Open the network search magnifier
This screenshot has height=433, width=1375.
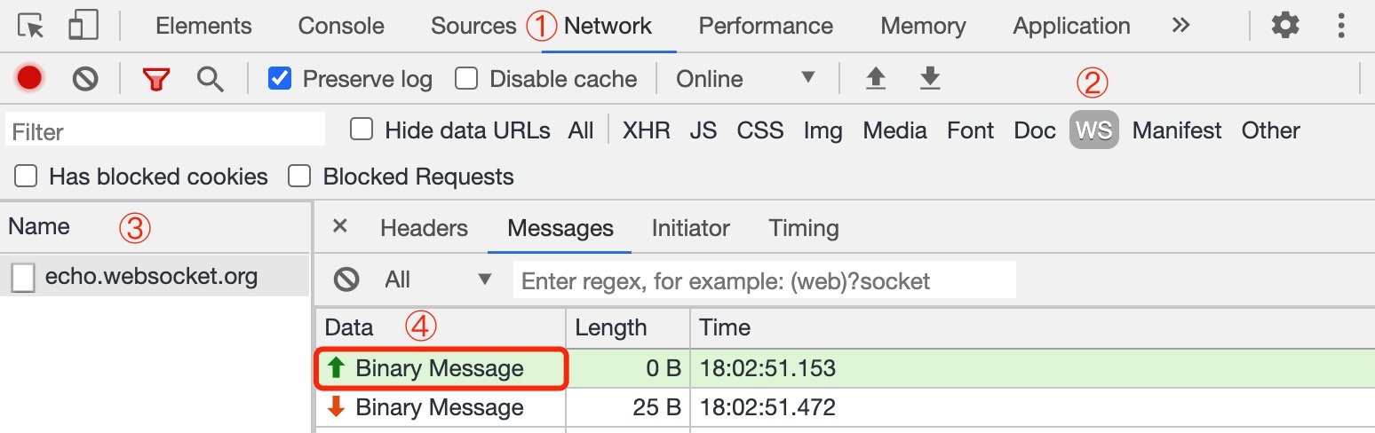click(x=211, y=79)
